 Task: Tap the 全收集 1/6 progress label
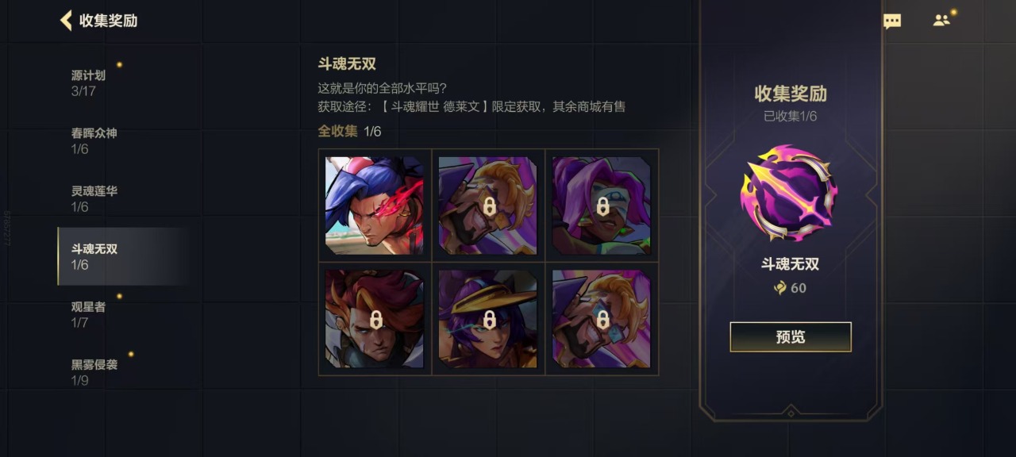pos(349,131)
